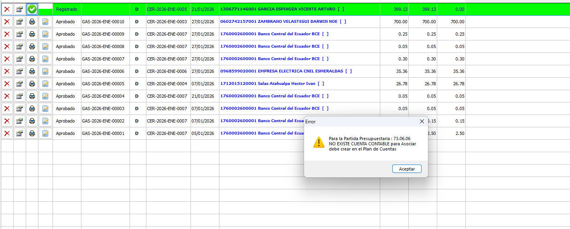This screenshot has height=229, width=570.
Task: Edit record GAS-2026-ENE-00009 with pencil icon
Action: [45, 34]
